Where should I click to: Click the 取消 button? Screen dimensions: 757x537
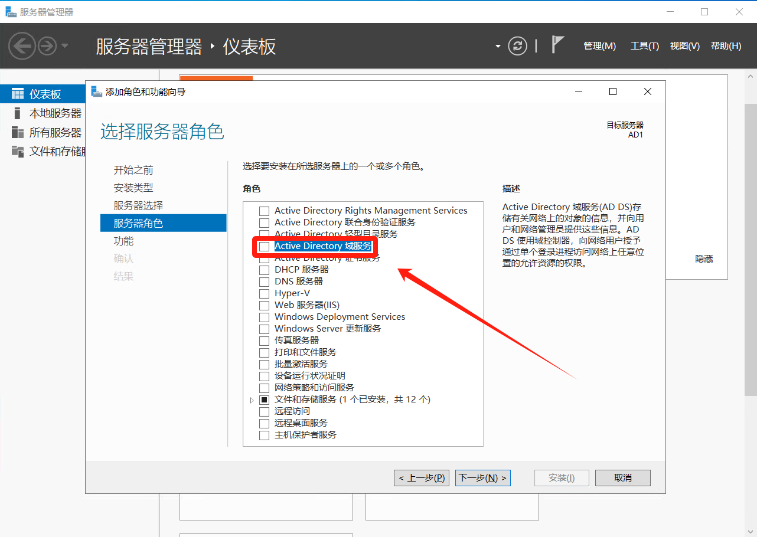point(622,478)
